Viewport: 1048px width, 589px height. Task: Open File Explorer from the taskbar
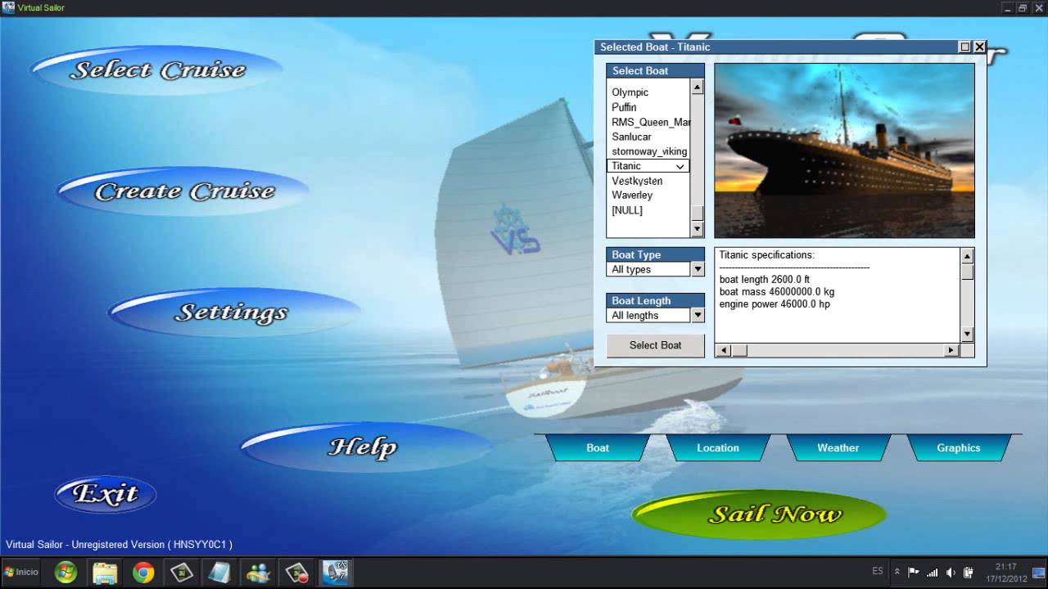(x=105, y=572)
